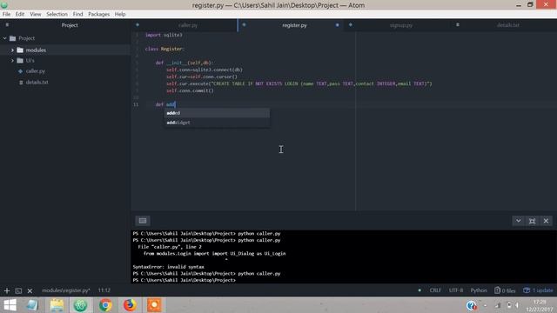Change the UTF-8 encoding setting
557x313 pixels.
click(456, 290)
